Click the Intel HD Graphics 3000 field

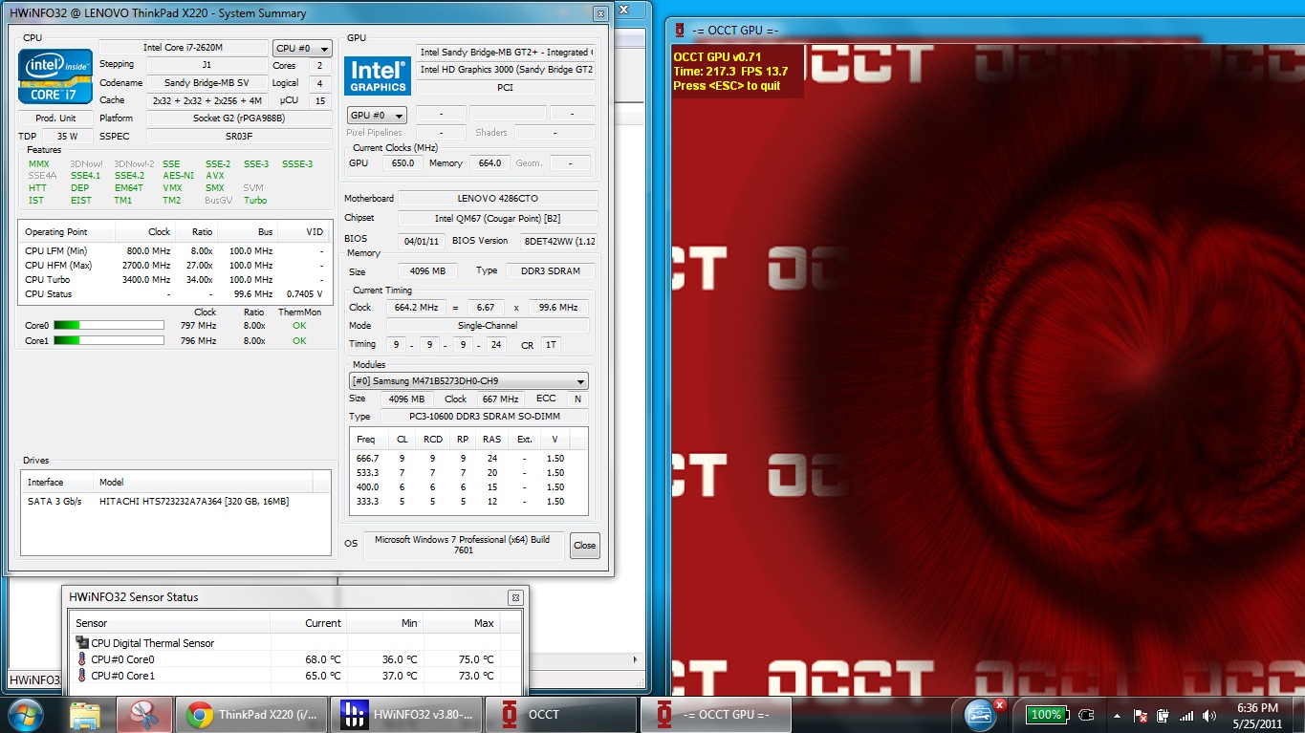point(506,70)
